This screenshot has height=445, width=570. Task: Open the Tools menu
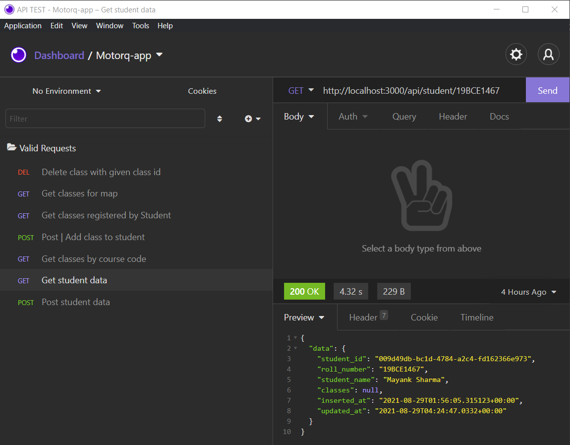141,26
